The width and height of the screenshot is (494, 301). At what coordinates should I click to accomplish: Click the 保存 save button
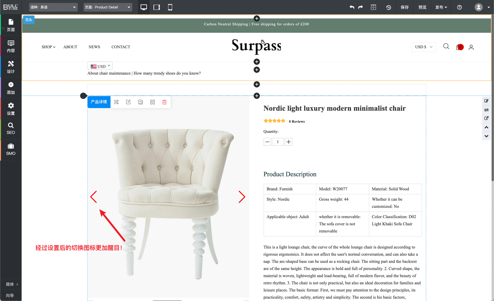point(404,7)
